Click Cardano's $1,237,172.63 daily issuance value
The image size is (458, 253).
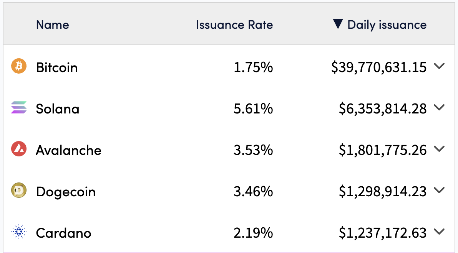[x=382, y=233]
